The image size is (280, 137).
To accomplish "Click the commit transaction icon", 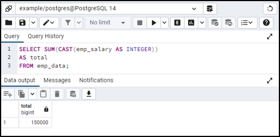I will tap(215, 23).
